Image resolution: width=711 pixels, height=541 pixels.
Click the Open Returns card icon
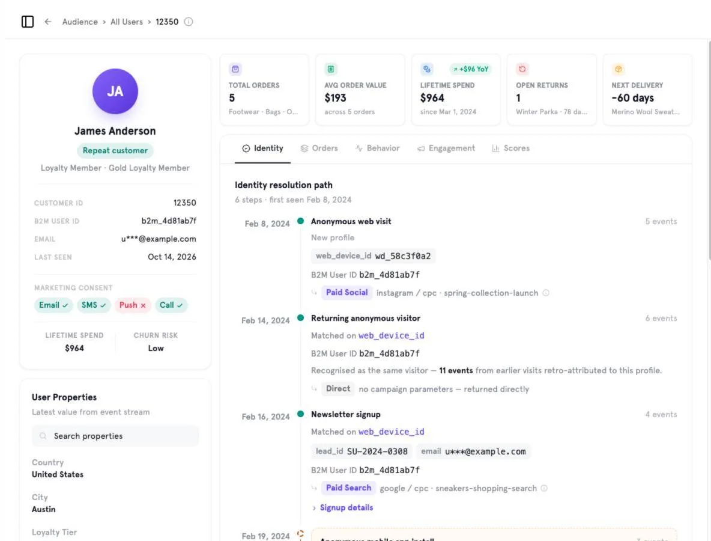coord(522,69)
